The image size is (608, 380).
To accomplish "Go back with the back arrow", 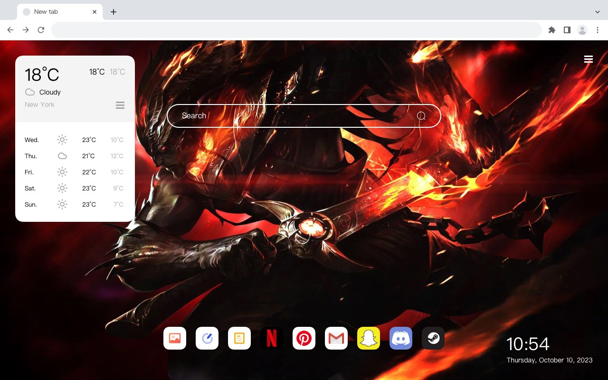I will click(10, 30).
